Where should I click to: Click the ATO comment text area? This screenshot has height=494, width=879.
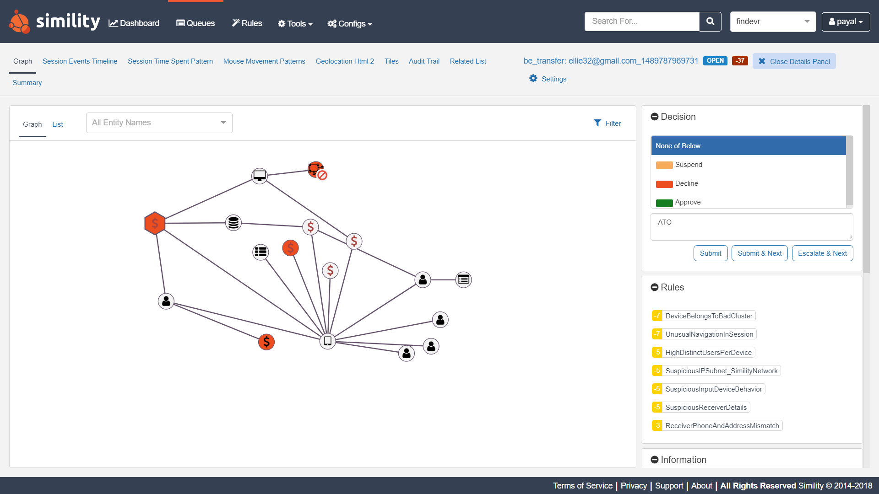751,227
